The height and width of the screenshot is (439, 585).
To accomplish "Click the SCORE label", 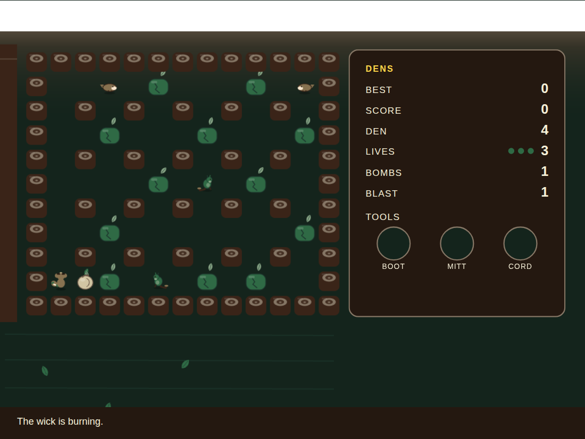I will click(x=383, y=111).
